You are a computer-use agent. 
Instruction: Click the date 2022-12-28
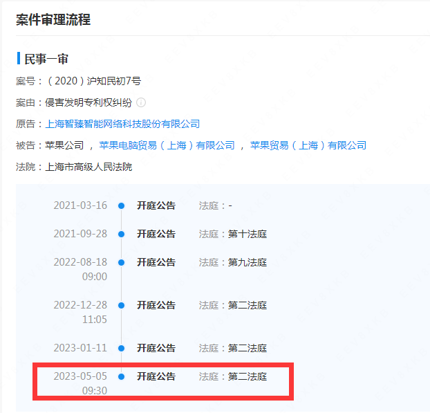80,305
